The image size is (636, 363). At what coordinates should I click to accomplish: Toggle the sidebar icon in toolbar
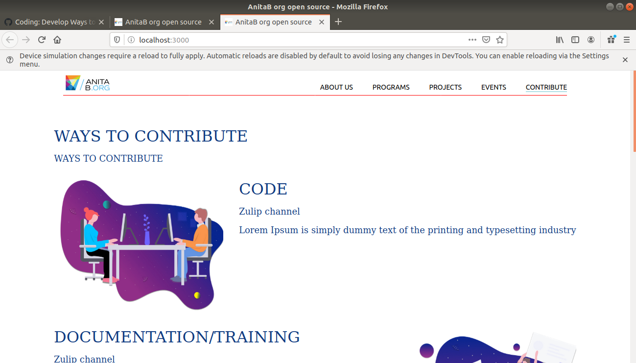pyautogui.click(x=575, y=40)
